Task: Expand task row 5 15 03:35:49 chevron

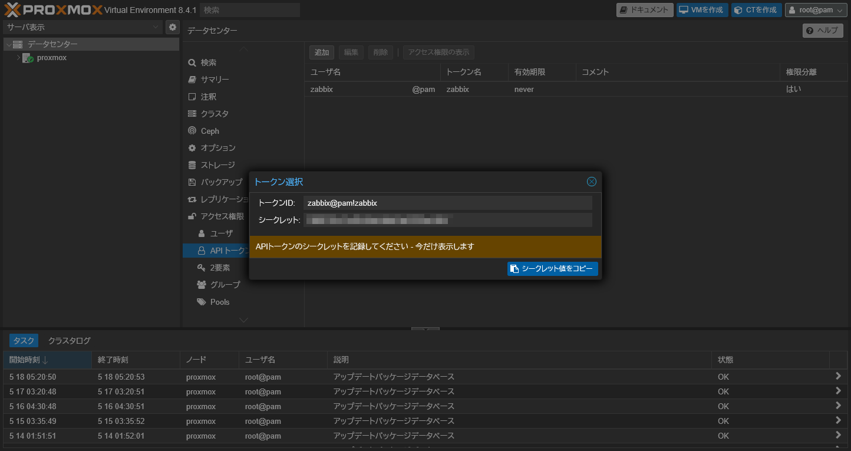Action: coord(838,420)
